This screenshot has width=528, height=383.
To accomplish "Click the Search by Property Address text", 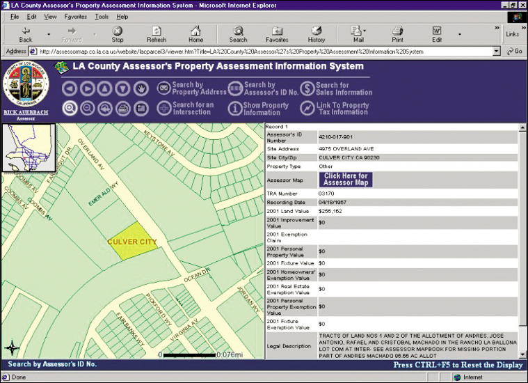I will click(199, 88).
